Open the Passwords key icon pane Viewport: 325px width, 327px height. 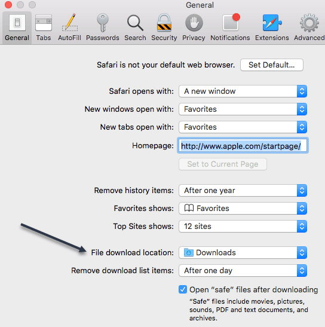(x=103, y=27)
